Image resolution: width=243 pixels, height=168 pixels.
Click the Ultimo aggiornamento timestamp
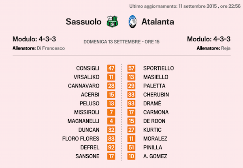click(x=185, y=6)
